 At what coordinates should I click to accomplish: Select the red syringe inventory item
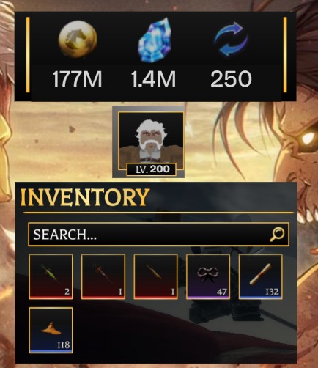103,276
